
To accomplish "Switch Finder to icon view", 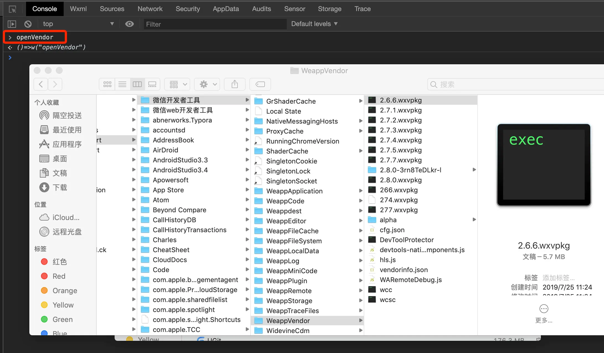I will [x=107, y=84].
